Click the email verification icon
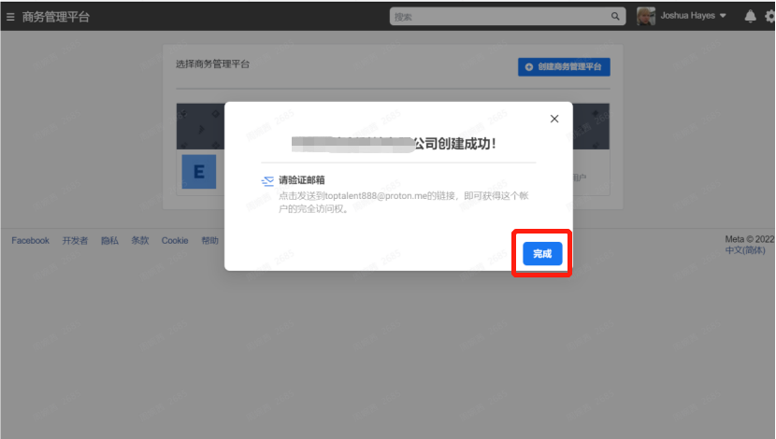This screenshot has height=439, width=776. [267, 181]
